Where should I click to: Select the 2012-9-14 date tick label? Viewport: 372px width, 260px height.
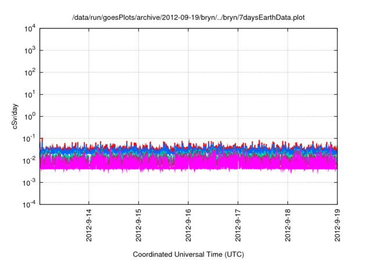tap(89, 226)
